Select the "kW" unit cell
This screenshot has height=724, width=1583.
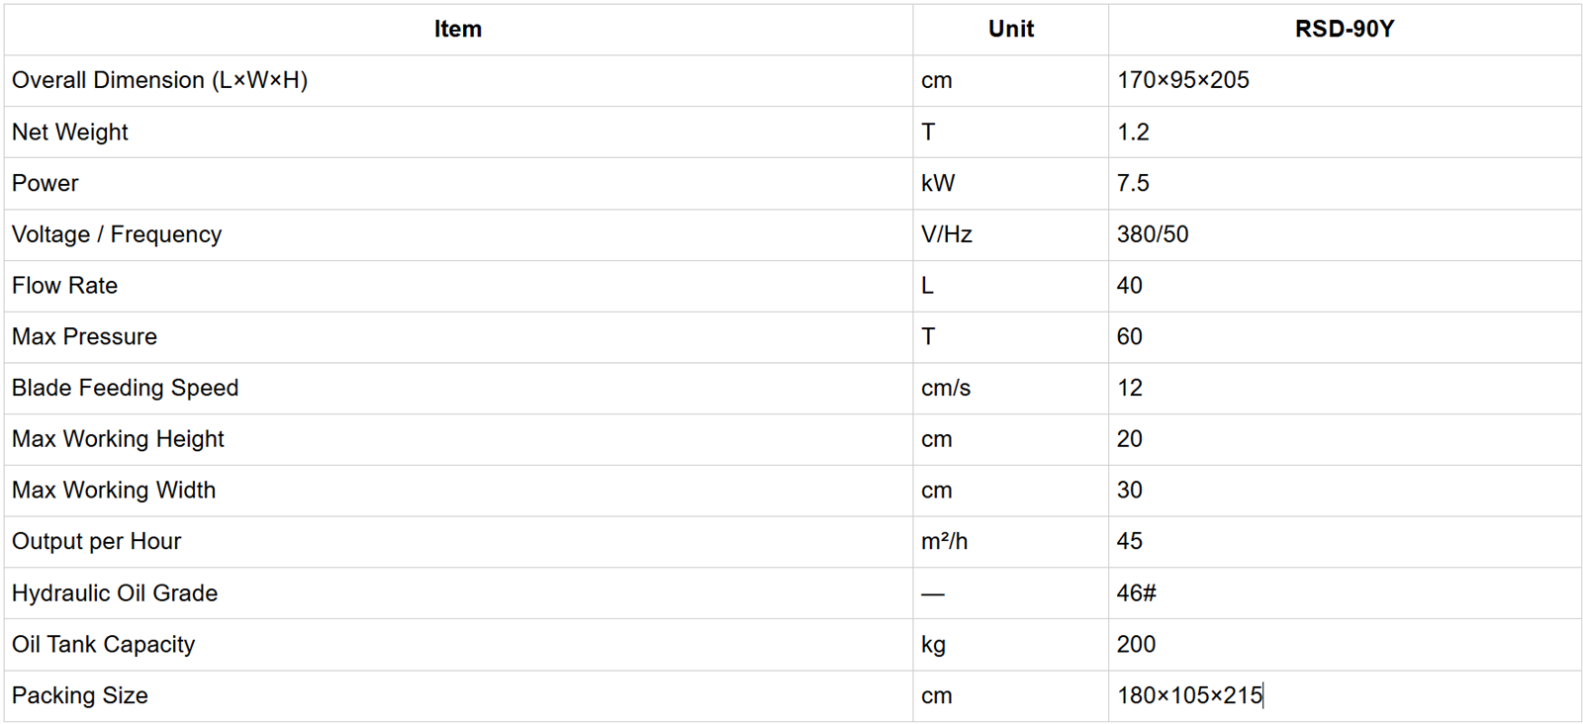(x=938, y=184)
